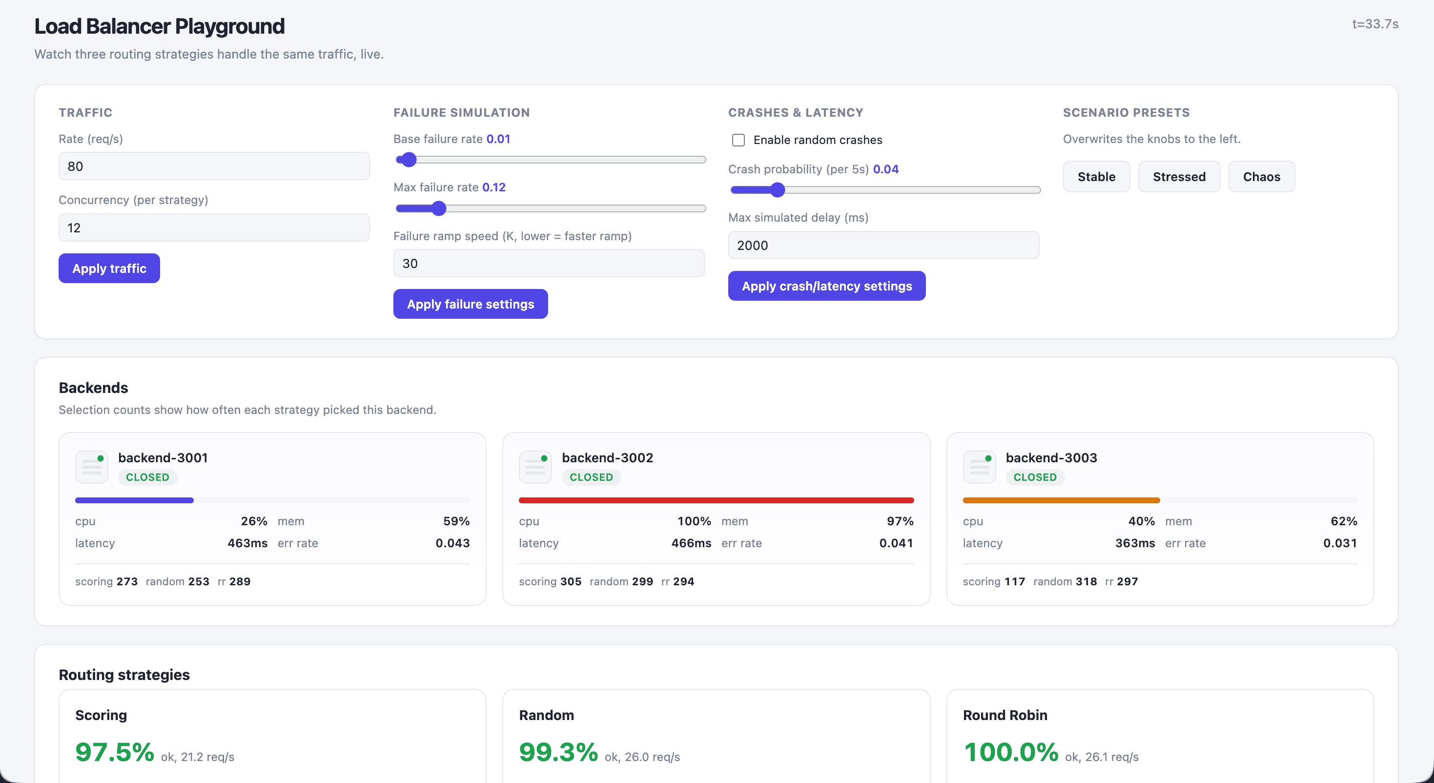The height and width of the screenshot is (783, 1434).
Task: Click backend-3003 random count 318
Action: (1086, 581)
